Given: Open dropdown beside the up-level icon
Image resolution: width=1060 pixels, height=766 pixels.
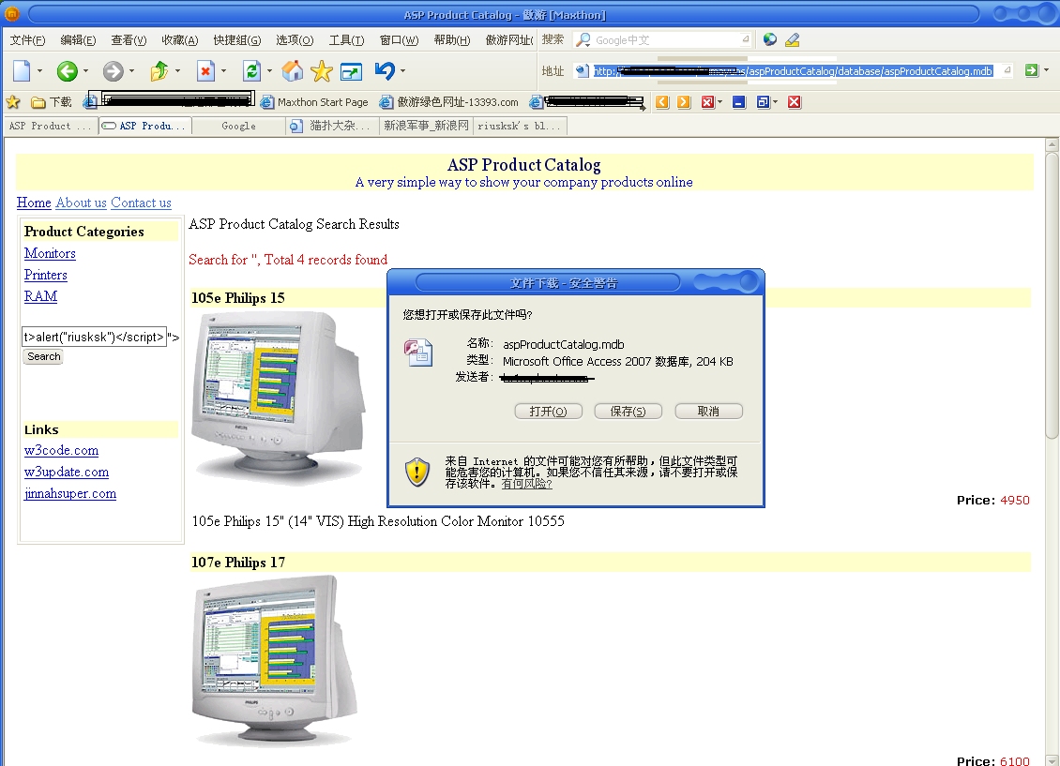Looking at the screenshot, I should pyautogui.click(x=178, y=70).
